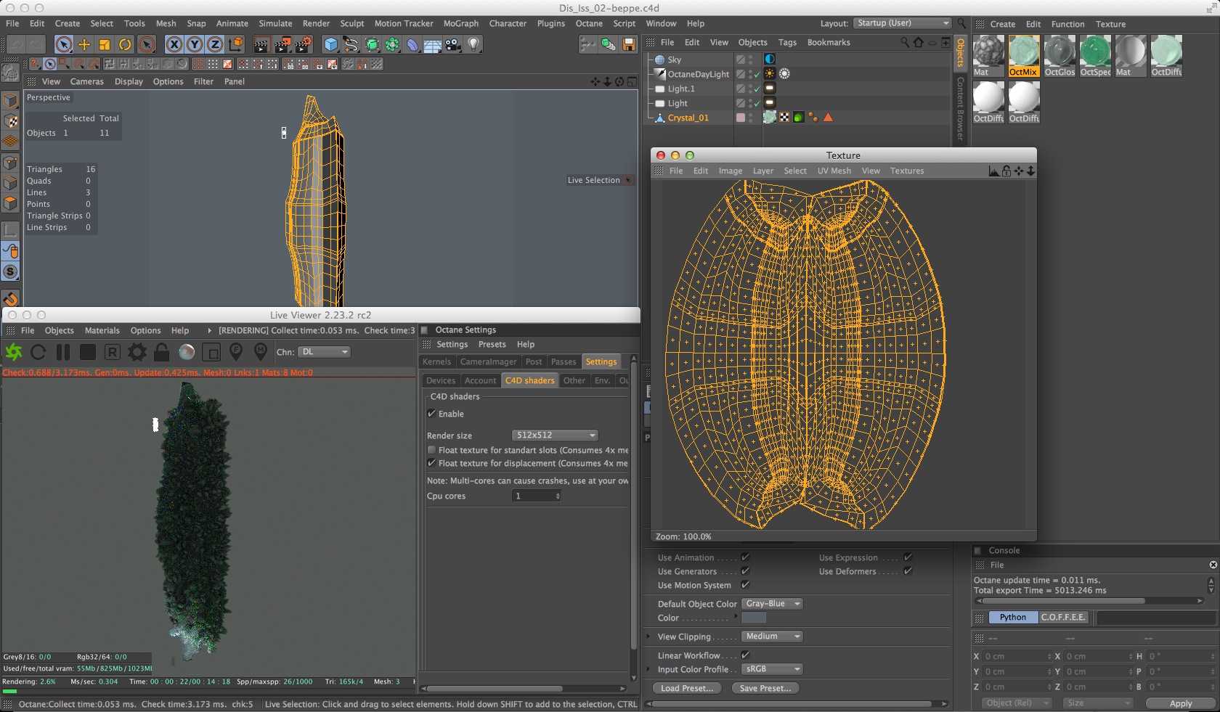1220x712 pixels.
Task: Select the Rotate tool in top toolbar
Action: pyautogui.click(x=125, y=45)
